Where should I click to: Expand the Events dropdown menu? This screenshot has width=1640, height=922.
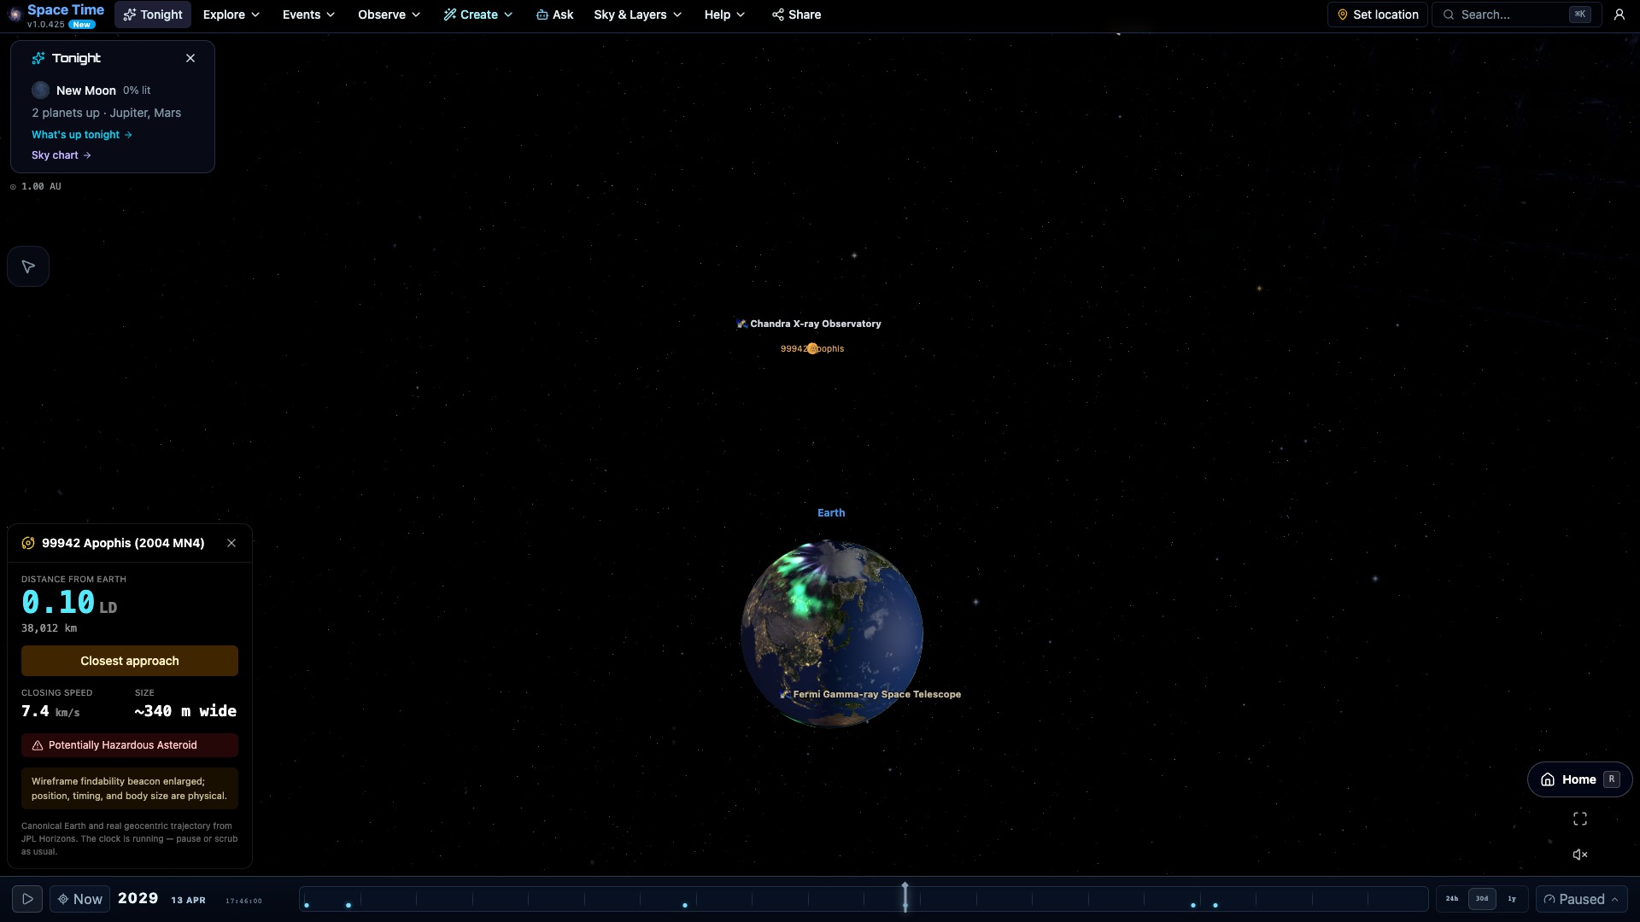(309, 15)
